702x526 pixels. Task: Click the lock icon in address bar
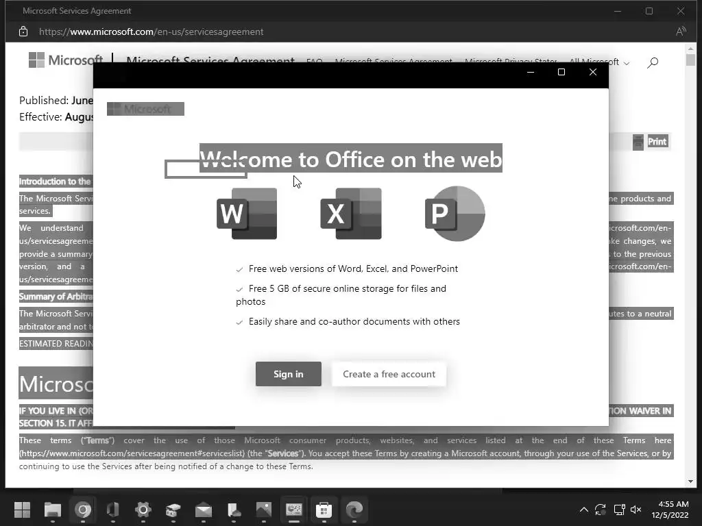(23, 32)
